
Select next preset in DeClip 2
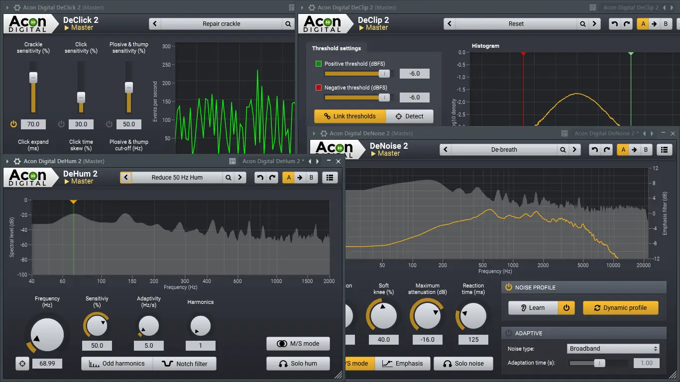tap(595, 24)
